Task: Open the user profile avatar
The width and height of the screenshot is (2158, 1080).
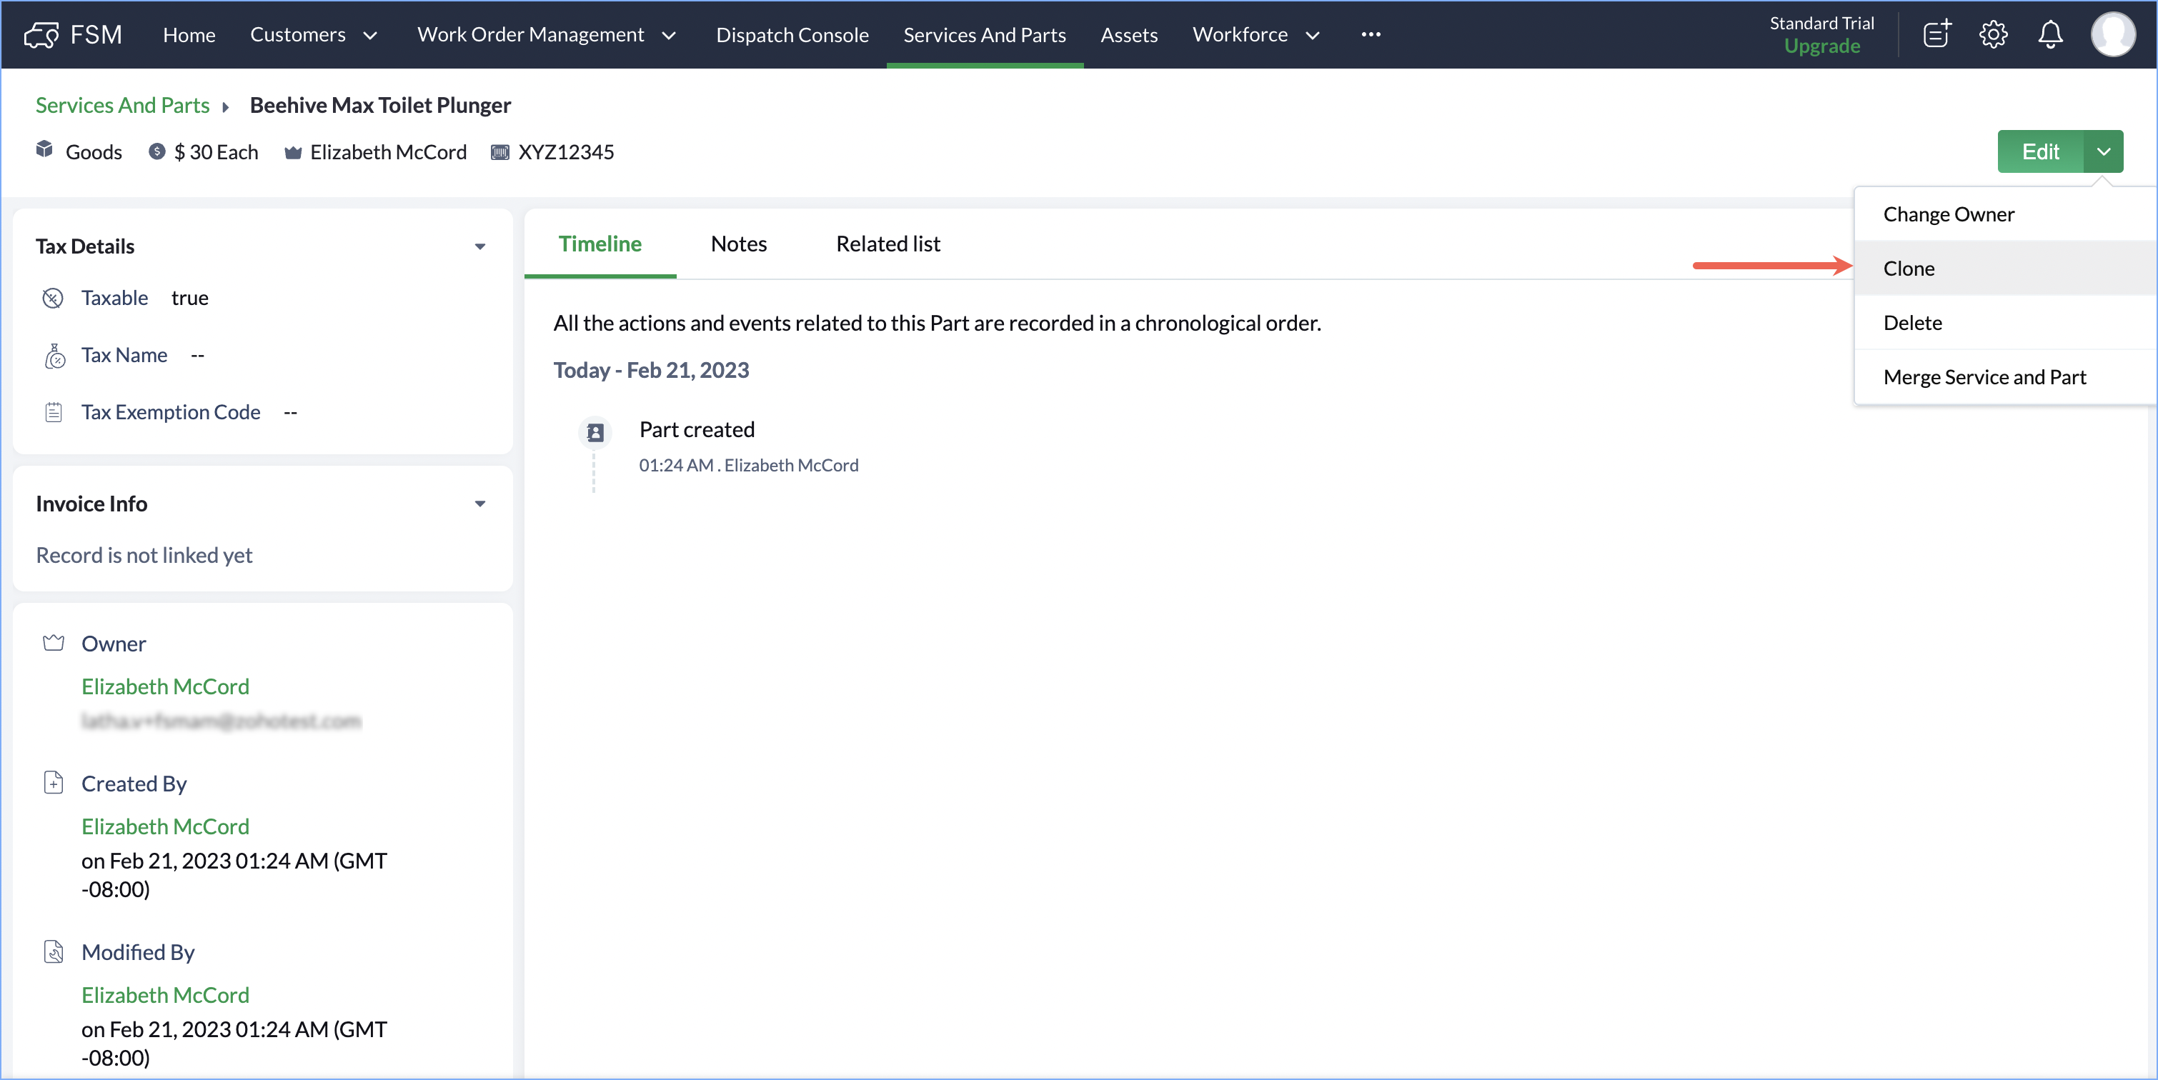Action: [2112, 34]
